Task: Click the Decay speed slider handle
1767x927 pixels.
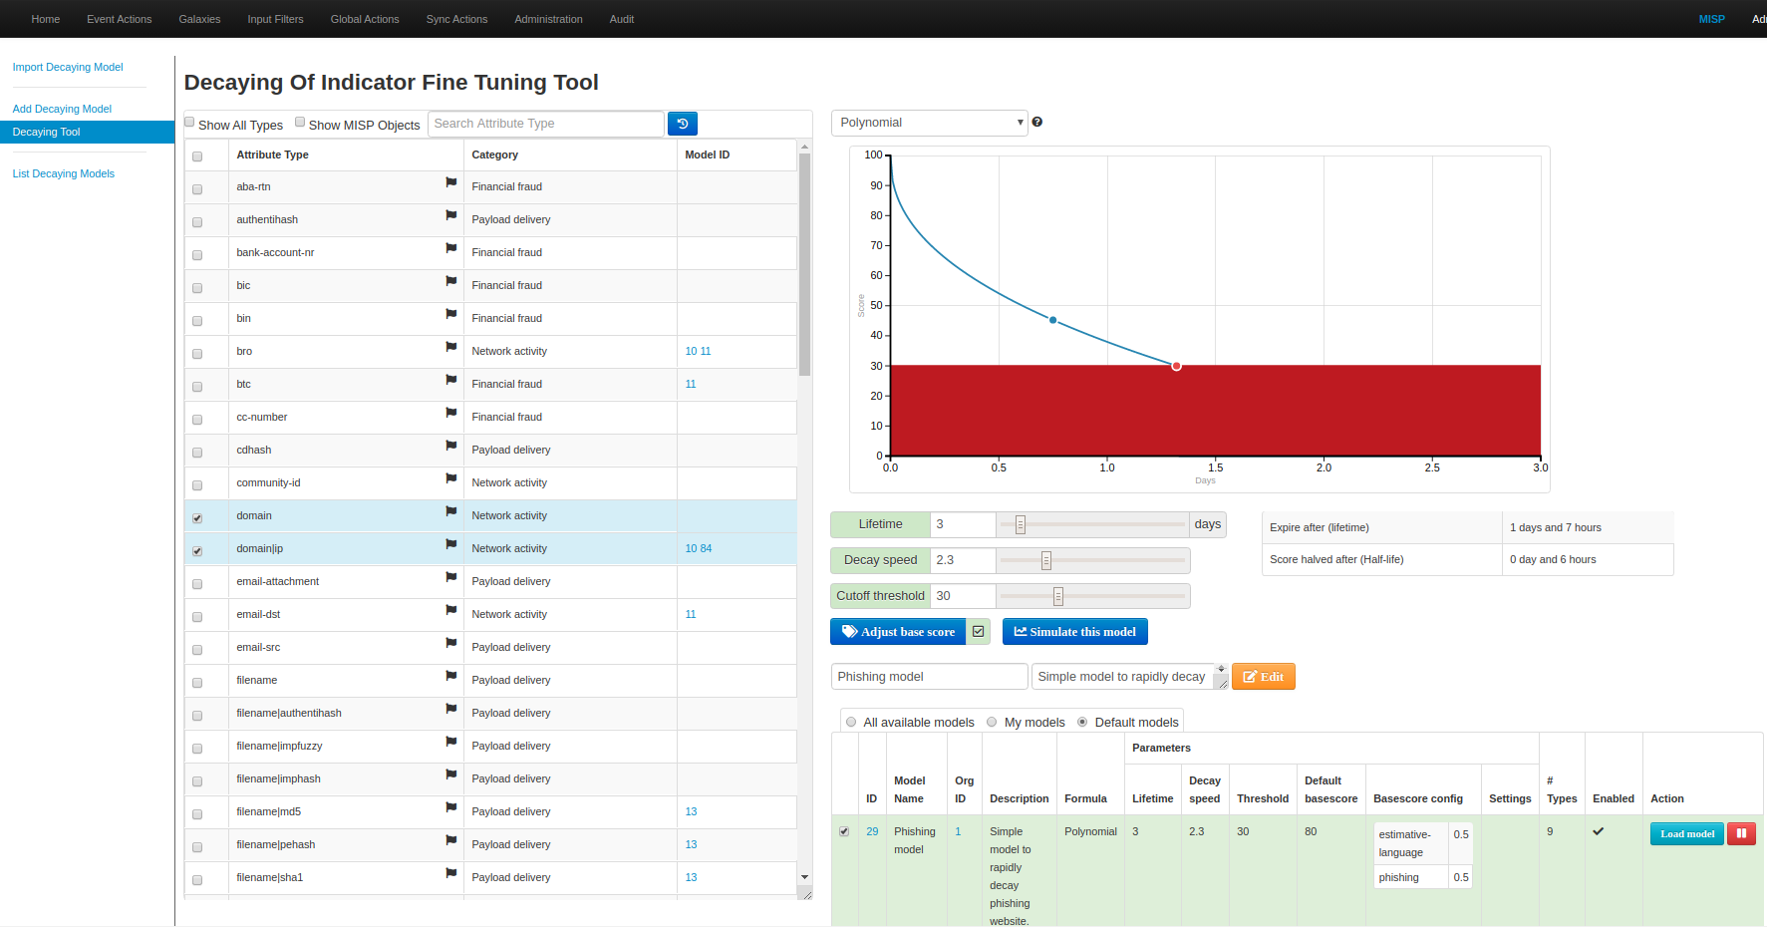Action: (x=1045, y=560)
